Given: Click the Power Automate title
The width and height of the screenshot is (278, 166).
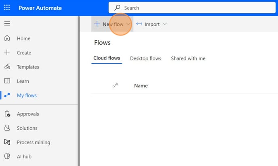Looking at the screenshot, I should 40,8.
